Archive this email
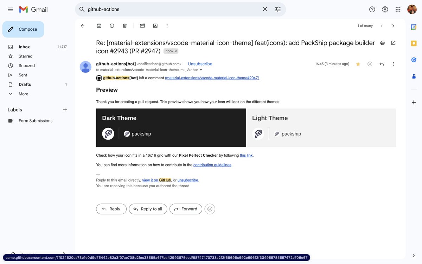422x264 pixels. click(x=99, y=26)
